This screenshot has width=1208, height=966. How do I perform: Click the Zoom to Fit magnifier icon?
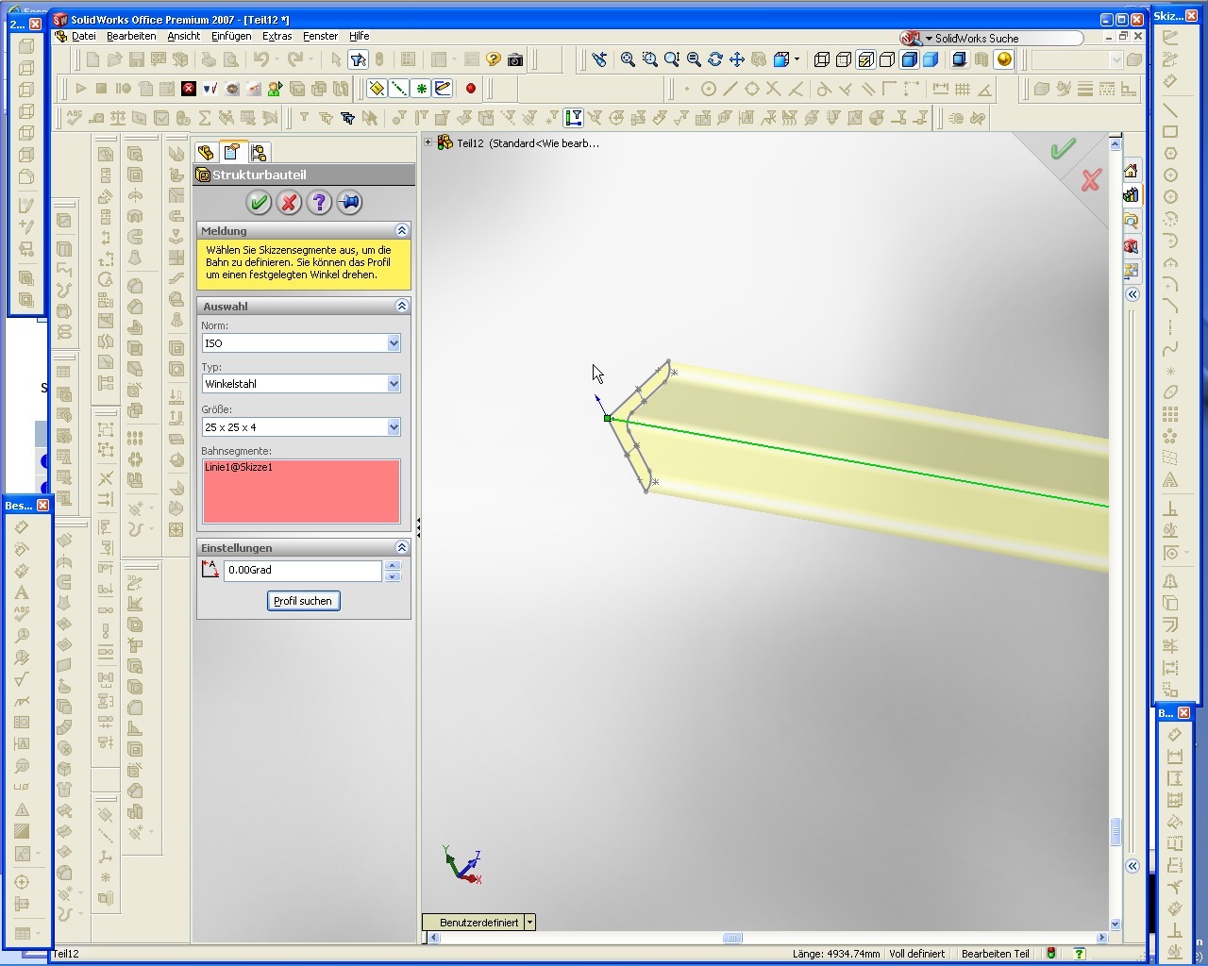tap(628, 59)
